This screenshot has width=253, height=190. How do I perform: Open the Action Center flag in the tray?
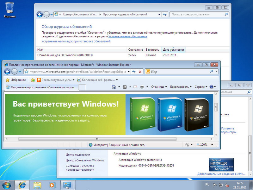point(215,185)
